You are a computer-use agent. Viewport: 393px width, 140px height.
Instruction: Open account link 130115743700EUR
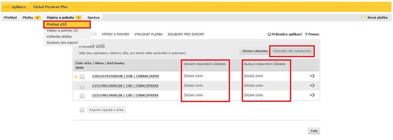(x=125, y=76)
